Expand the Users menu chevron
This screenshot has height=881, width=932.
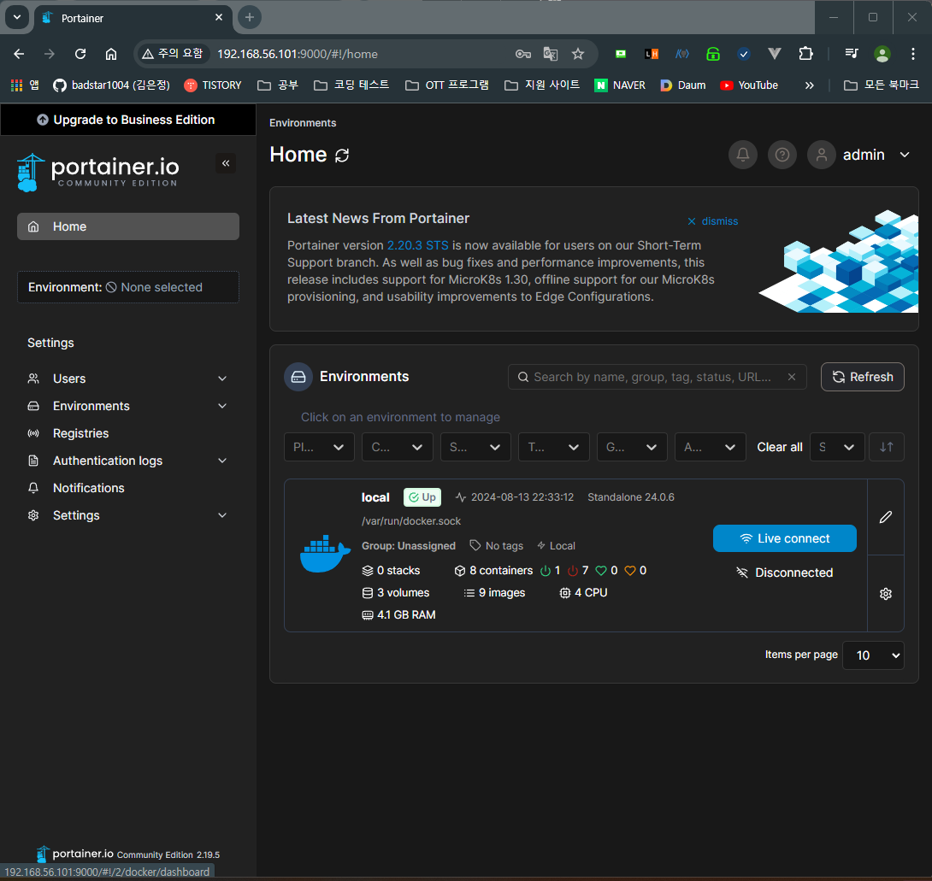(222, 379)
